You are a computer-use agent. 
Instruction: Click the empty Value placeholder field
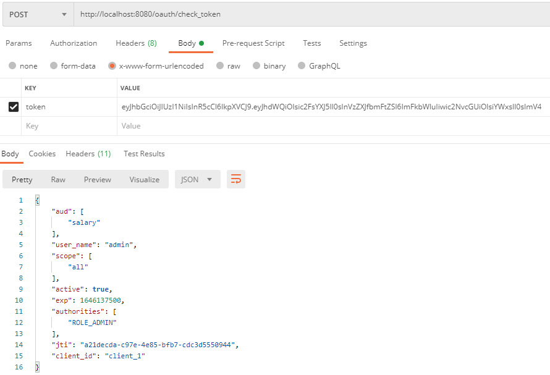click(333, 126)
